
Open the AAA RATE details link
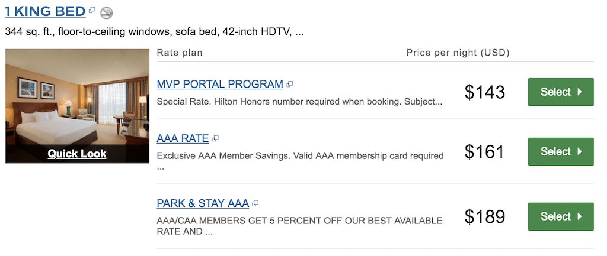[x=183, y=138]
